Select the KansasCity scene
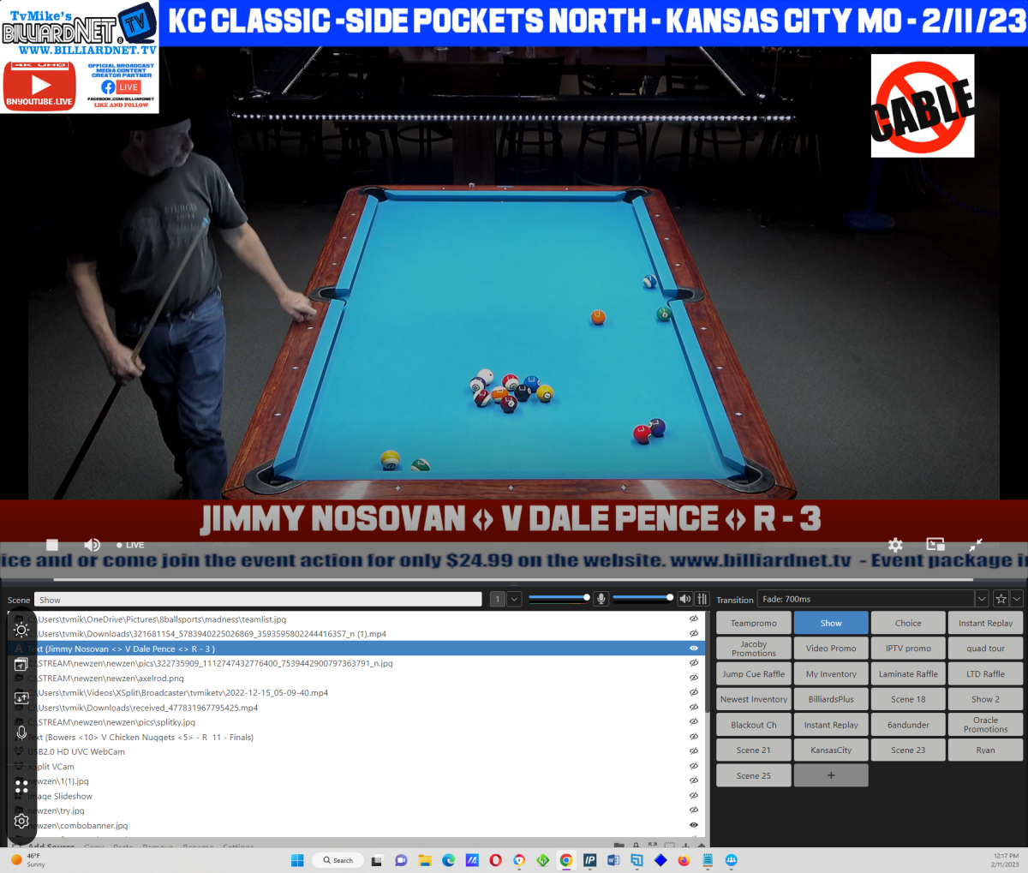The width and height of the screenshot is (1028, 873). pos(831,750)
